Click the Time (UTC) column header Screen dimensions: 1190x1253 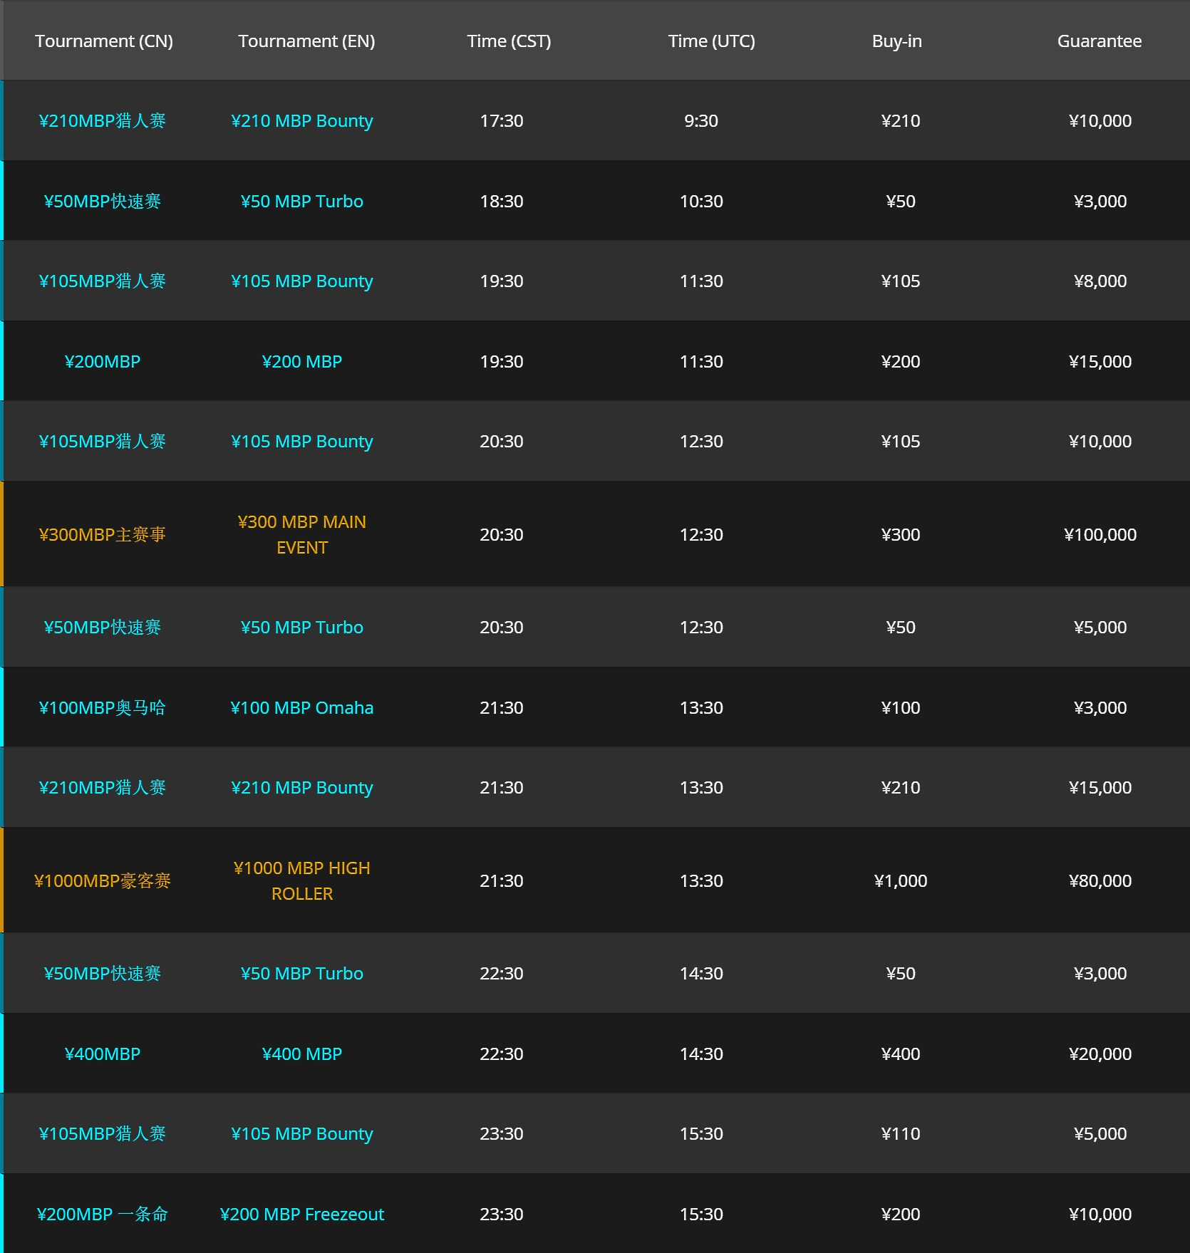pos(711,41)
